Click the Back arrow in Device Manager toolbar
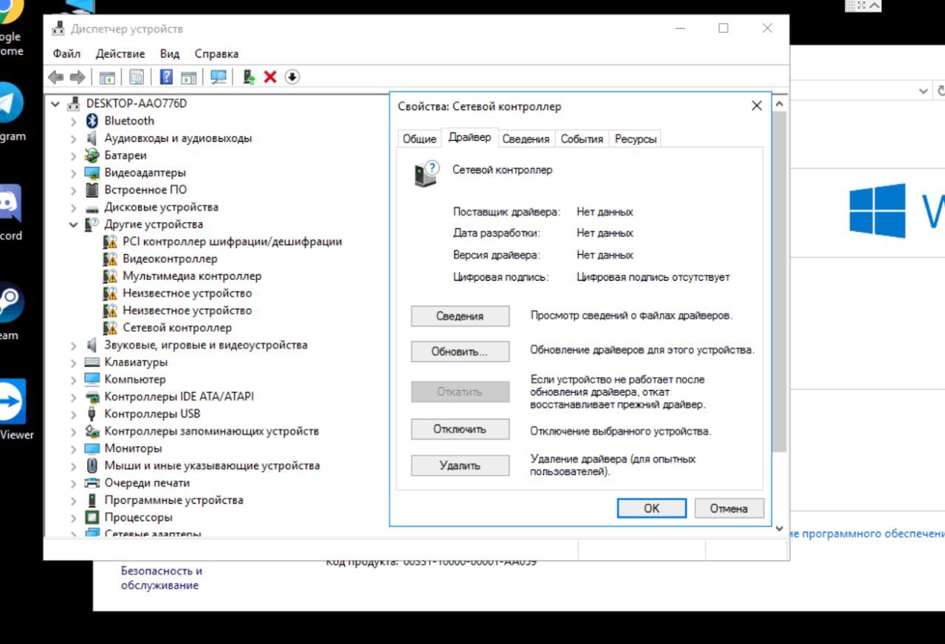 click(55, 77)
